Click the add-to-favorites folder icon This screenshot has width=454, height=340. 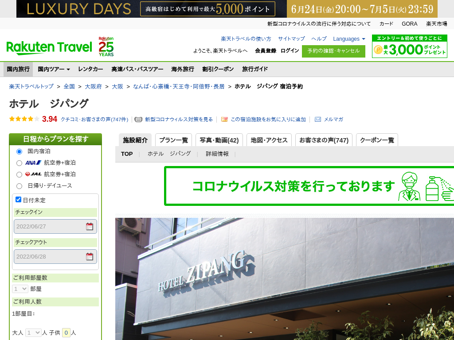(224, 120)
